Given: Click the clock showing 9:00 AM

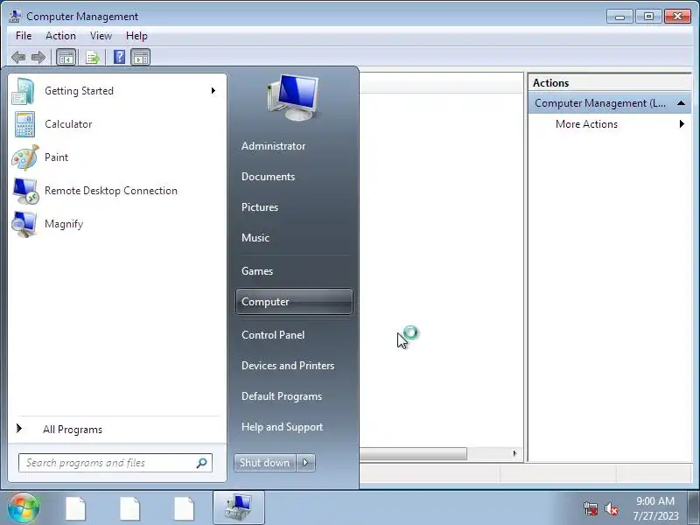Looking at the screenshot, I should (x=655, y=501).
